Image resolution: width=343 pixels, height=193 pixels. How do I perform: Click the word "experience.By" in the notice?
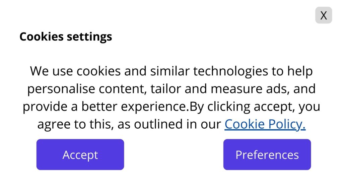coord(162,107)
